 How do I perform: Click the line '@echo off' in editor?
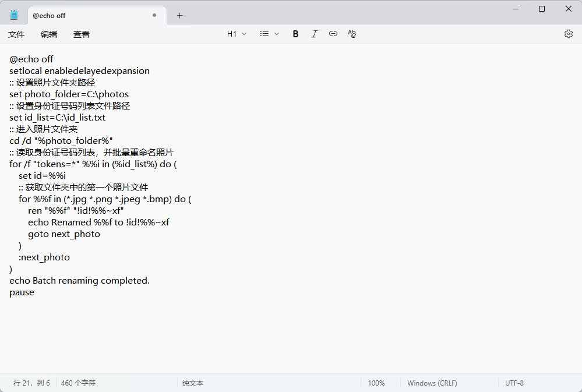coord(31,59)
